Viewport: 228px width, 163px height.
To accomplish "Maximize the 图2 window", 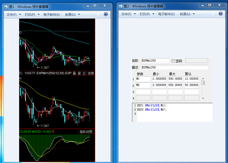I will pyautogui.click(x=210, y=5).
